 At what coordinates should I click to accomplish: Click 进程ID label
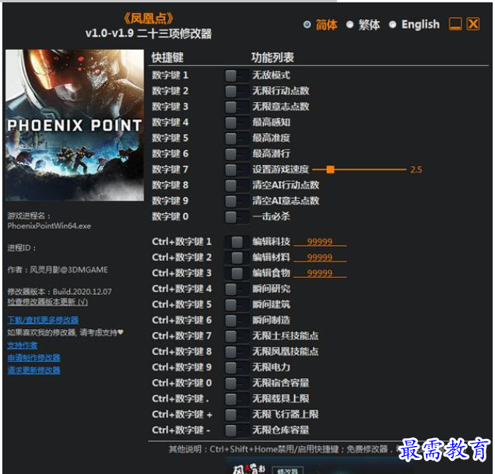(x=22, y=248)
